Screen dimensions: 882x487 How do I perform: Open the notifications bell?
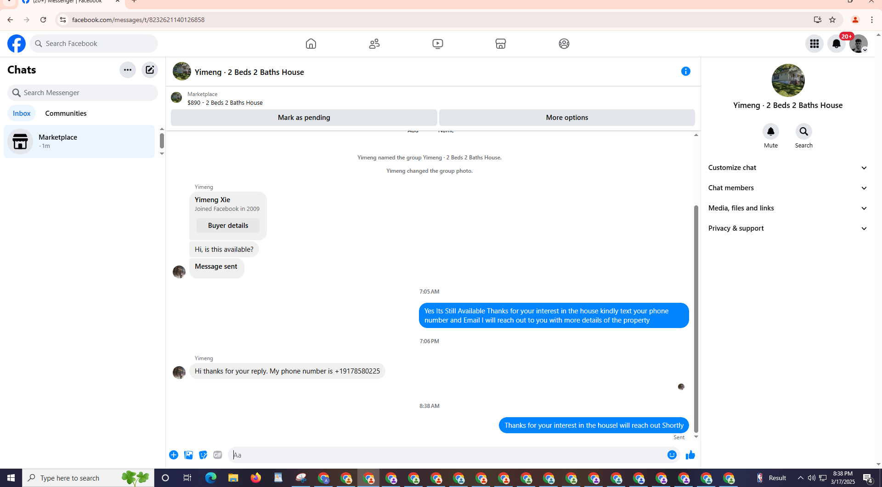pyautogui.click(x=837, y=44)
